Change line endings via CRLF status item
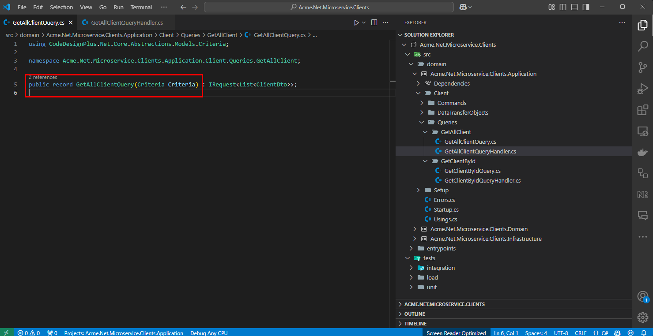The width and height of the screenshot is (653, 336). pos(581,333)
